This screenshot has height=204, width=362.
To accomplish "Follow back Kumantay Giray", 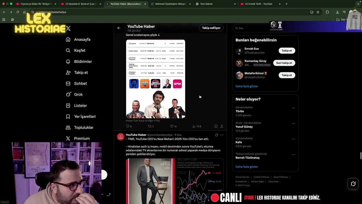I will 284,63.
